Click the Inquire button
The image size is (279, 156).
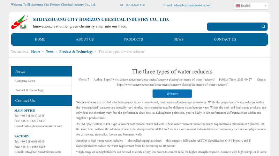coord(172,94)
